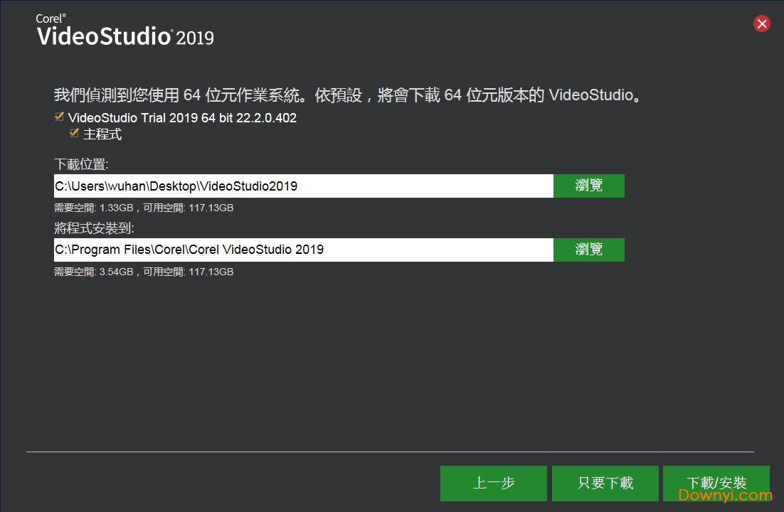Click the 下載位置 path input field

point(303,186)
